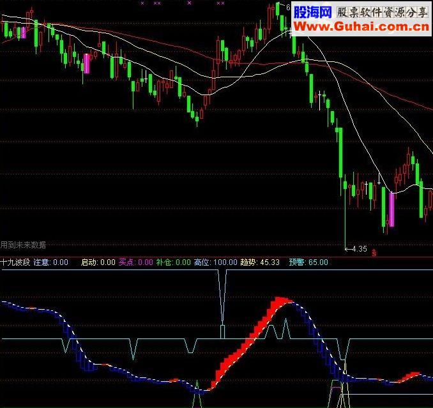The height and width of the screenshot is (408, 433).
Task: Click the cyan 预警: 65.00 value
Action: pos(308,262)
